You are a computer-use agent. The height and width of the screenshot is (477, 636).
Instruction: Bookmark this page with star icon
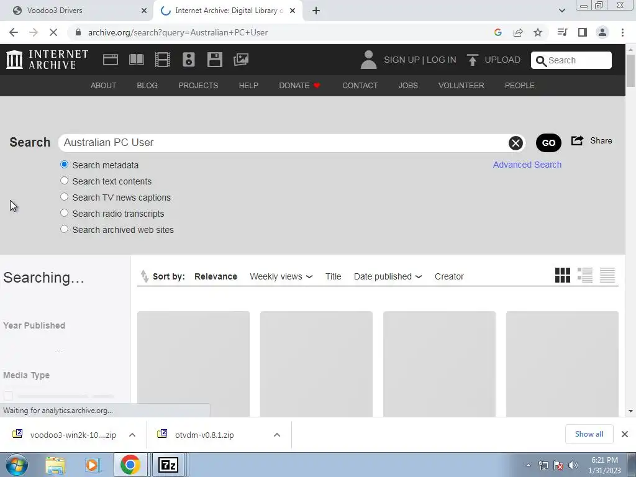point(538,32)
